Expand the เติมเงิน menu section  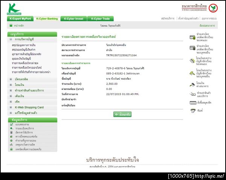click(x=11, y=96)
